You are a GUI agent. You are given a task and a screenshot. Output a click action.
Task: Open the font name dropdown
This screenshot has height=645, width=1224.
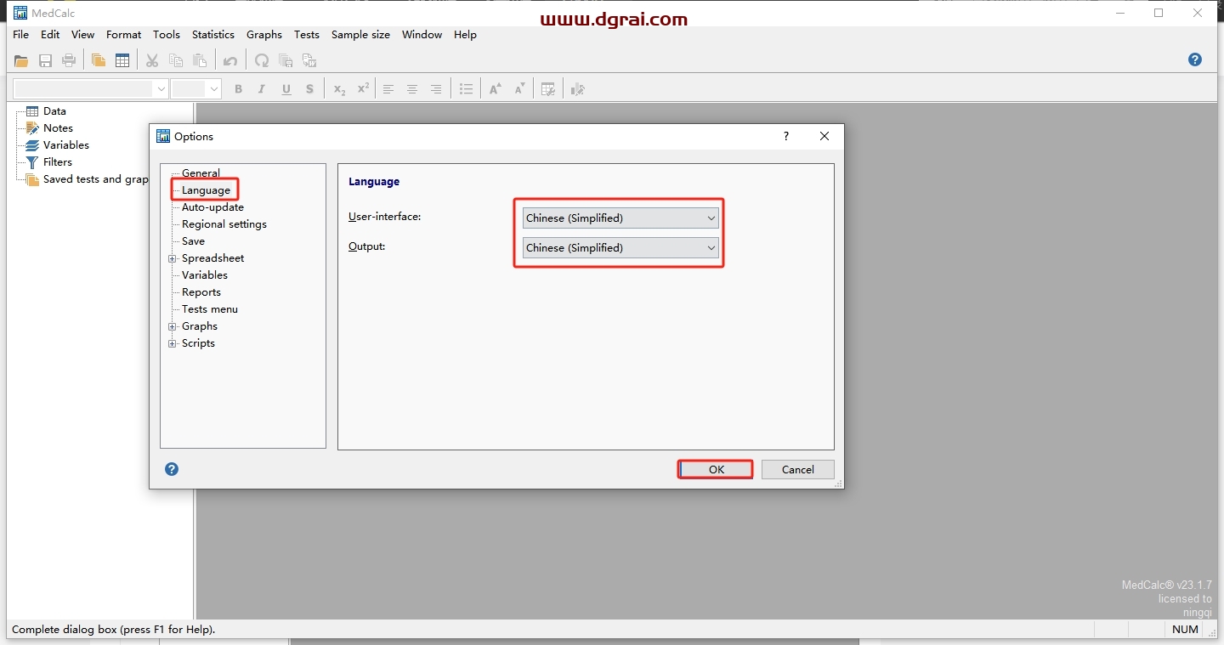click(x=161, y=89)
